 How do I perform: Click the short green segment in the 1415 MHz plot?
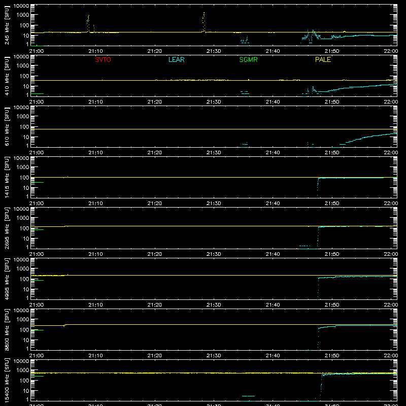click(37, 183)
